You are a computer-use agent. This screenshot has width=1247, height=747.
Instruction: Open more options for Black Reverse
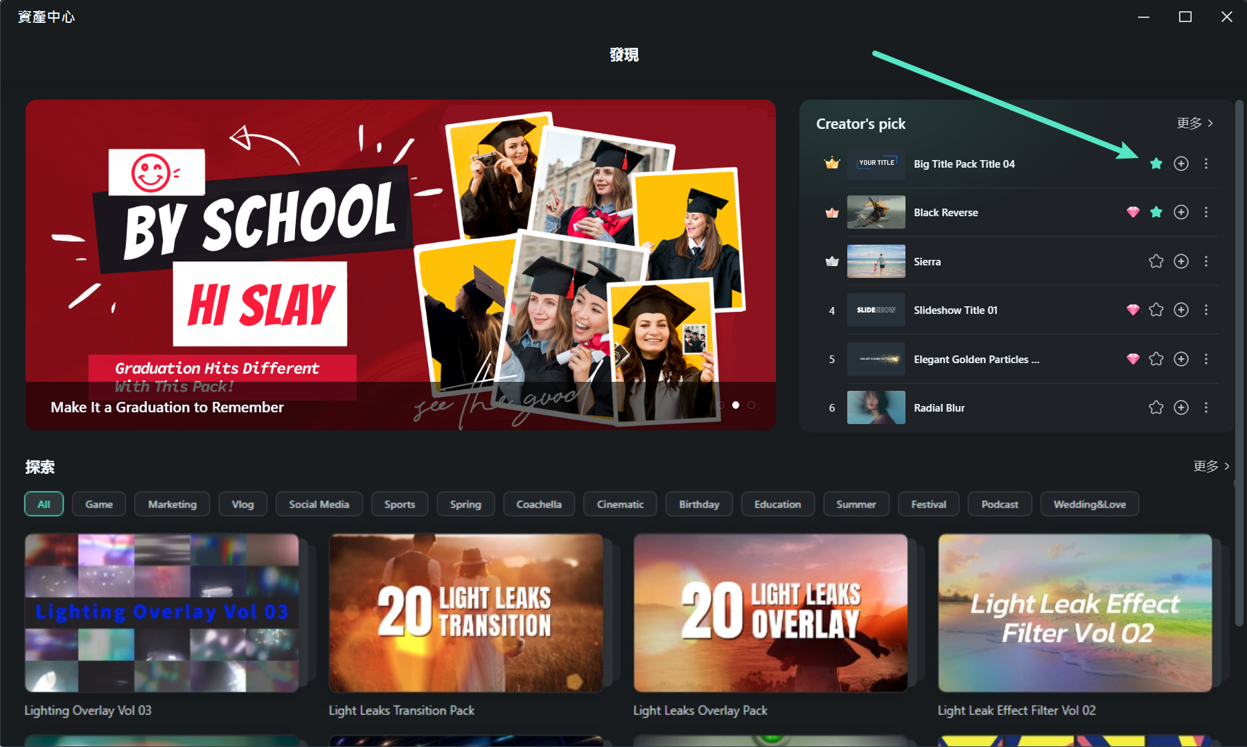click(x=1206, y=212)
